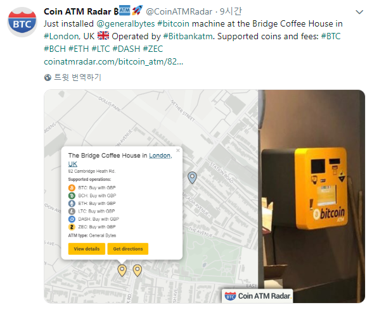Click the orange BTC coin icon in popup
The image size is (372, 310).
click(72, 188)
